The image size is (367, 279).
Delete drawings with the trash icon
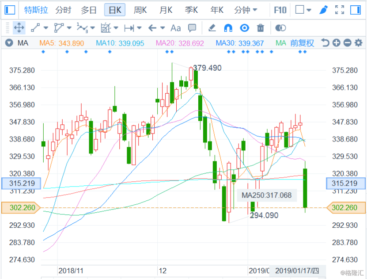[261, 28]
